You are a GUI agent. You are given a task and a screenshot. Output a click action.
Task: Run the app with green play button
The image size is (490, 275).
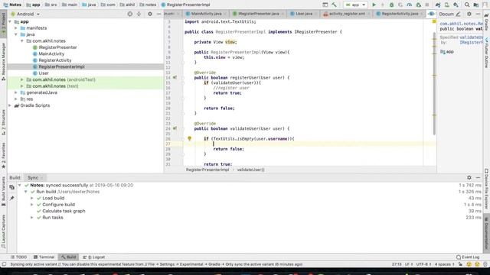click(374, 5)
